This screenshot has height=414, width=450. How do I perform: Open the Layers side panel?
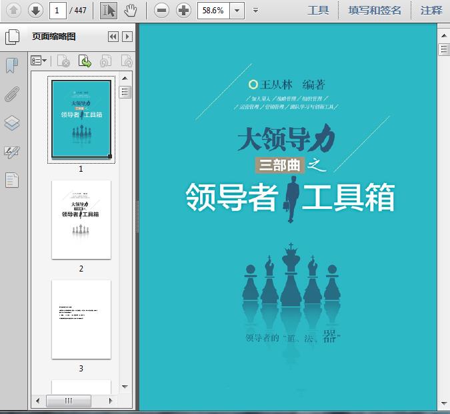coord(12,123)
